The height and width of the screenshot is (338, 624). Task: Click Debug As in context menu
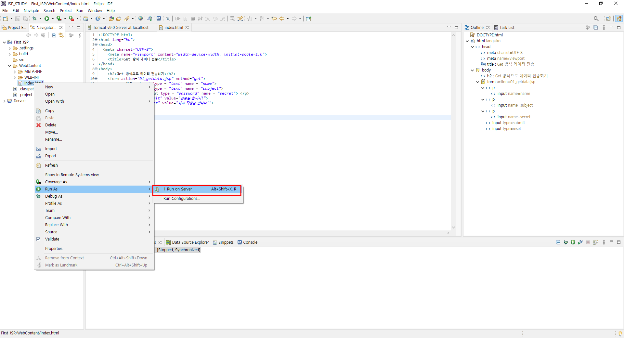click(94, 196)
